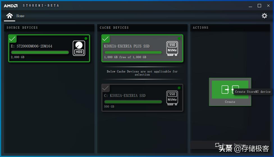Click the 'Below Cache Devices are not applicable' notice

coord(142,73)
